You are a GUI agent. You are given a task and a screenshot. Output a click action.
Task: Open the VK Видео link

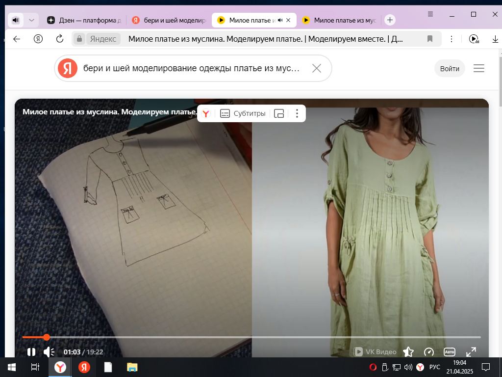click(375, 352)
